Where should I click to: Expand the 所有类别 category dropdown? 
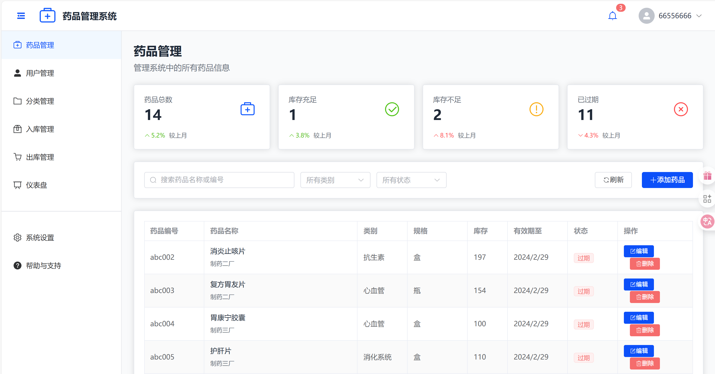(x=335, y=180)
